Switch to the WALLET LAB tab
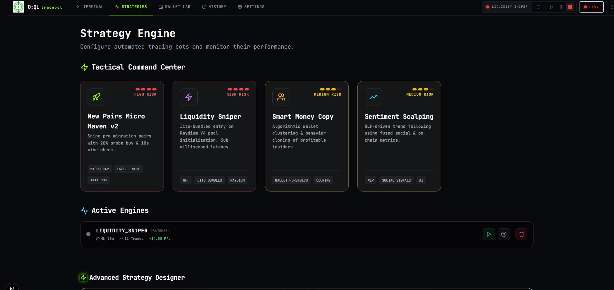614x290 pixels. (x=174, y=7)
